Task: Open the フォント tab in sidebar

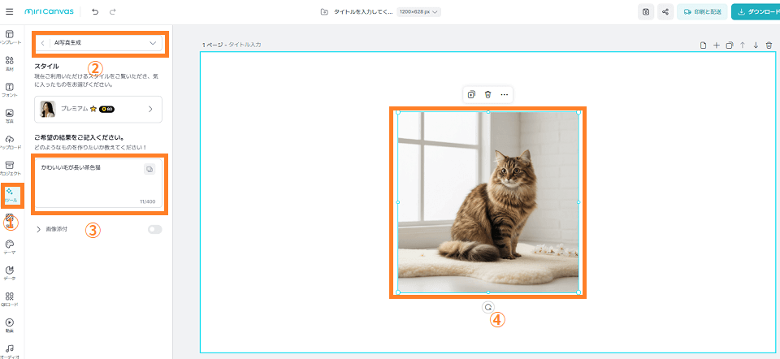Action: pyautogui.click(x=10, y=89)
